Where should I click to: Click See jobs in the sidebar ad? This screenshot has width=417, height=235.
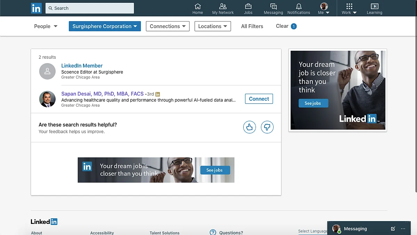pyautogui.click(x=313, y=103)
